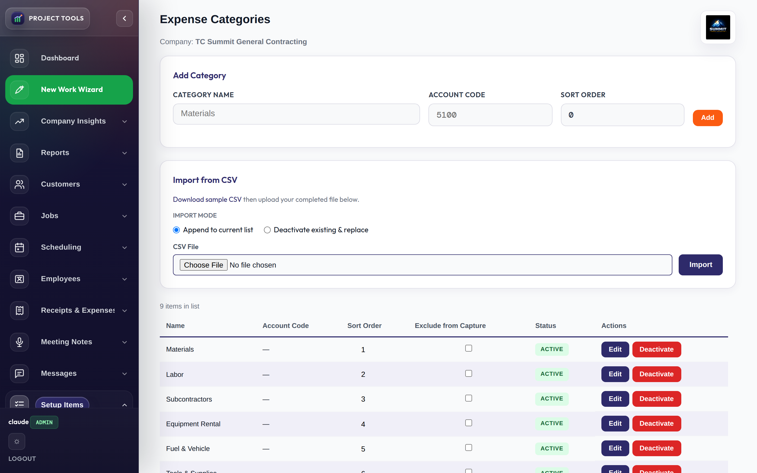This screenshot has width=757, height=473.
Task: Click the Company Insights trend icon
Action: [x=19, y=121]
